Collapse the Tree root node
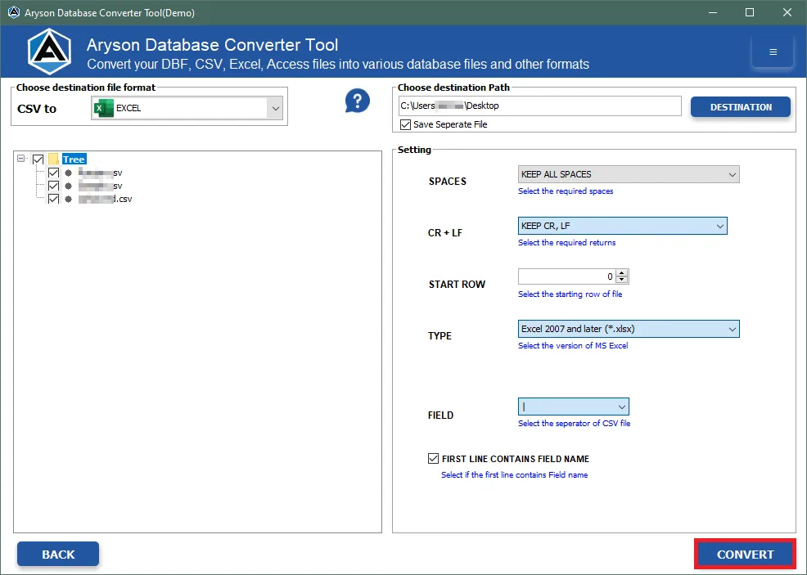 pos(21,159)
